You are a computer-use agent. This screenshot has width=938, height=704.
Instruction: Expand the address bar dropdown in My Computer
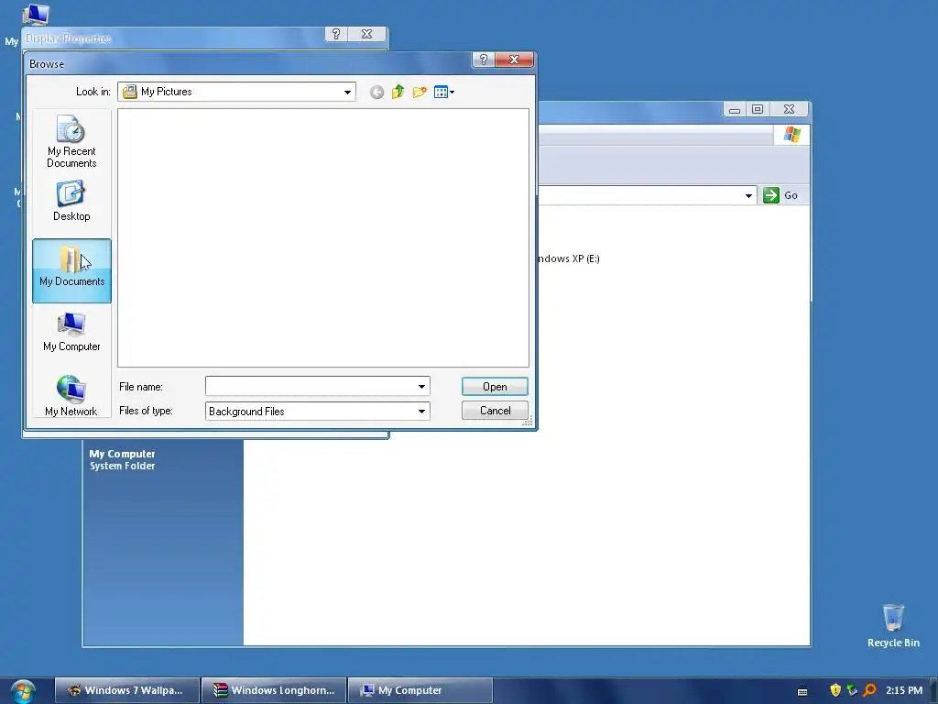pyautogui.click(x=748, y=196)
